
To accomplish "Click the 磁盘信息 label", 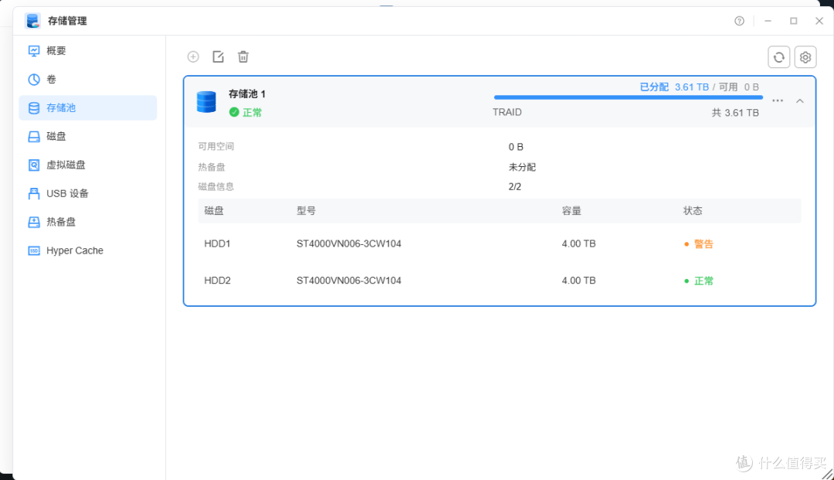I will pyautogui.click(x=216, y=187).
